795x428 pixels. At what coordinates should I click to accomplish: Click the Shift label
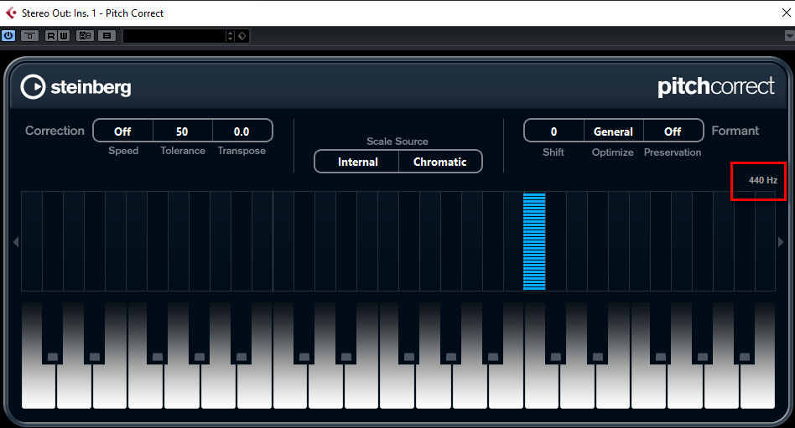point(553,152)
